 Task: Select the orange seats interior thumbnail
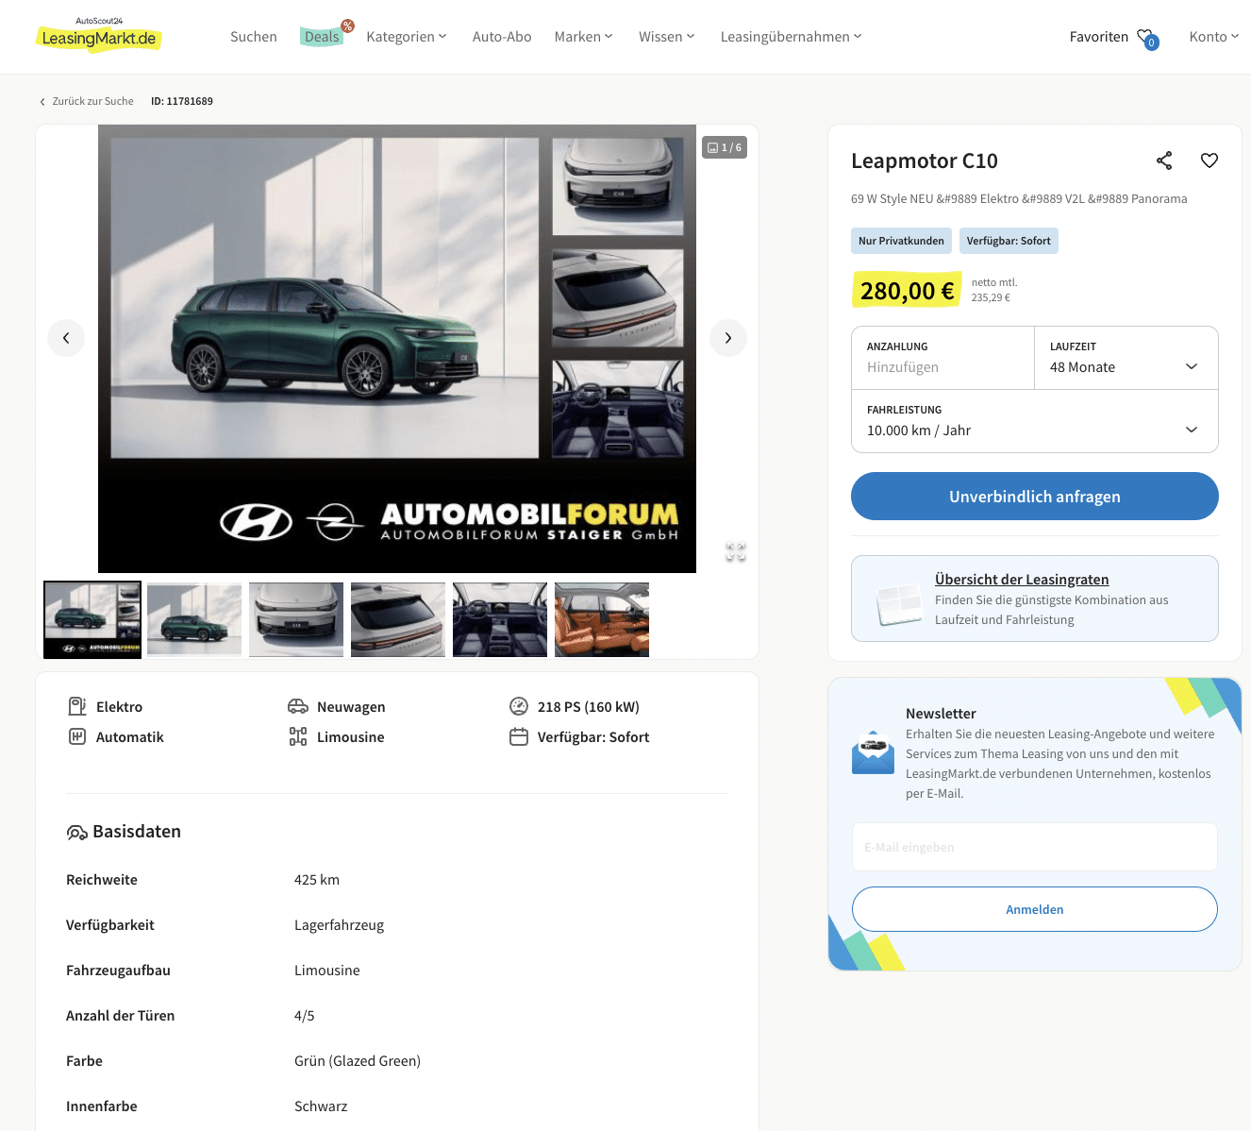602,619
